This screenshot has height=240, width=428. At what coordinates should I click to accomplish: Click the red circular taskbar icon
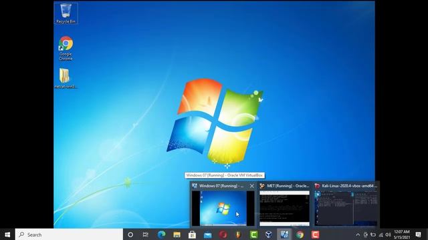coord(223,235)
